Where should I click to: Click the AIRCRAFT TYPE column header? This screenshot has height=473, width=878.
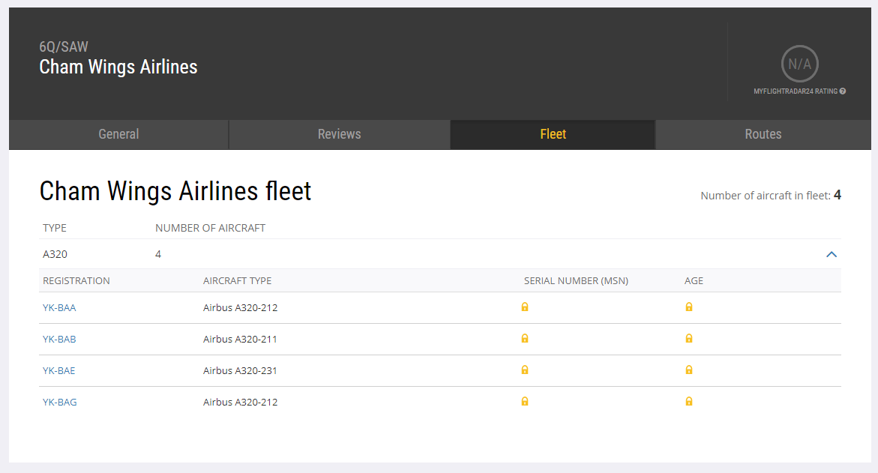(x=238, y=280)
